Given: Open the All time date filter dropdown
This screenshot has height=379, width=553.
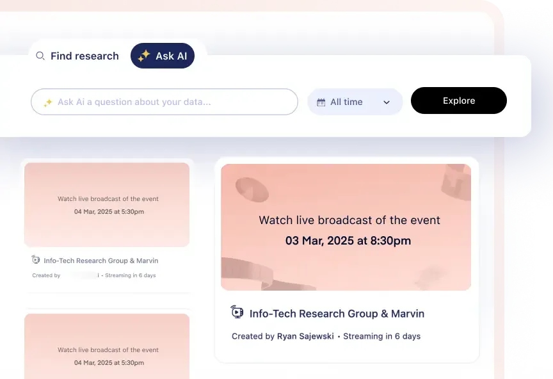Looking at the screenshot, I should pos(355,102).
